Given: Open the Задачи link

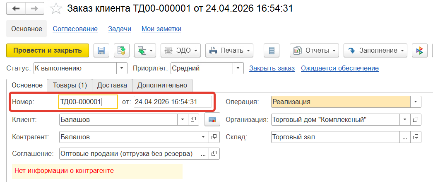Looking at the screenshot, I should 120,29.
